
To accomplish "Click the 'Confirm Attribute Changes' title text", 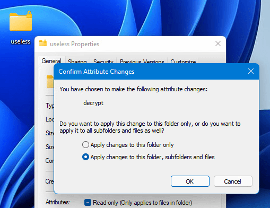I will (97, 72).
